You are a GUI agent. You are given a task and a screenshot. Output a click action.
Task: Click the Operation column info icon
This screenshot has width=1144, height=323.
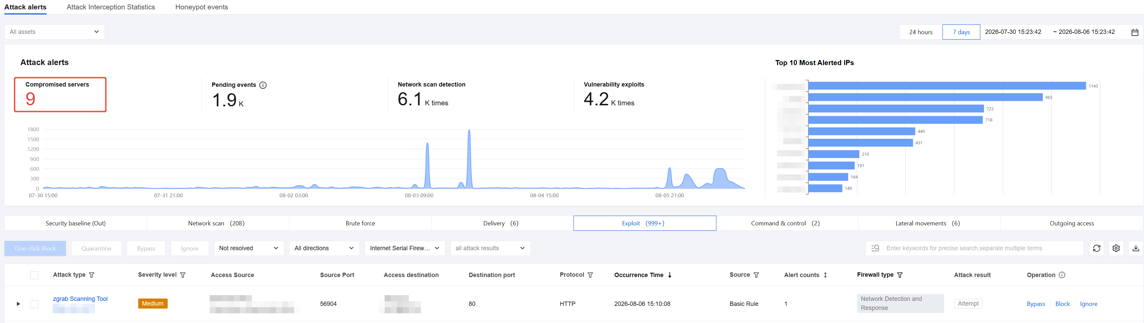[x=1062, y=275]
